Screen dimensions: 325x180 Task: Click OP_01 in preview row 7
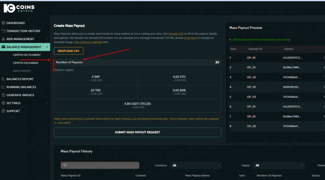(251, 116)
